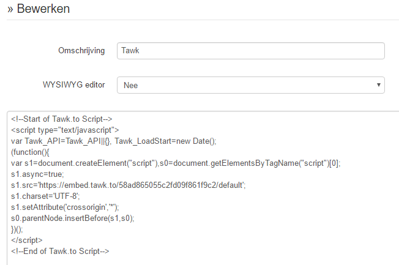Click the "s0.parentNode.insertBefore(s1,s0);" line
The width and height of the screenshot is (399, 265).
click(73, 218)
